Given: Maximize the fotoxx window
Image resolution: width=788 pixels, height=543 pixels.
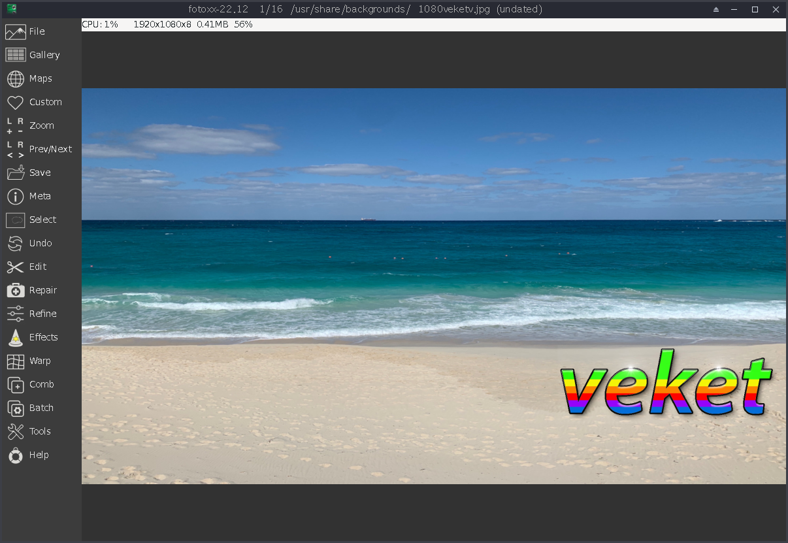Looking at the screenshot, I should click(755, 9).
